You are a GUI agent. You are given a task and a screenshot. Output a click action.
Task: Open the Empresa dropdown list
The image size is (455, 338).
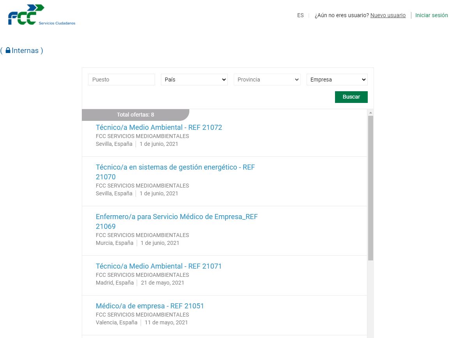point(337,80)
